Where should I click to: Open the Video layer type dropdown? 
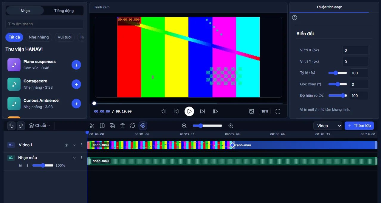coord(328,126)
